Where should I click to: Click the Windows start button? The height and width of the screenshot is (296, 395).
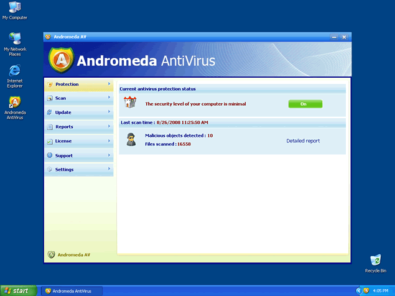click(x=17, y=290)
